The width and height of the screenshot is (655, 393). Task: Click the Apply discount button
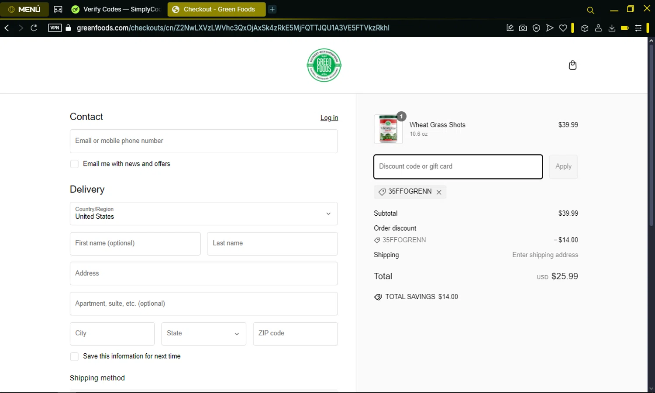coord(563,167)
